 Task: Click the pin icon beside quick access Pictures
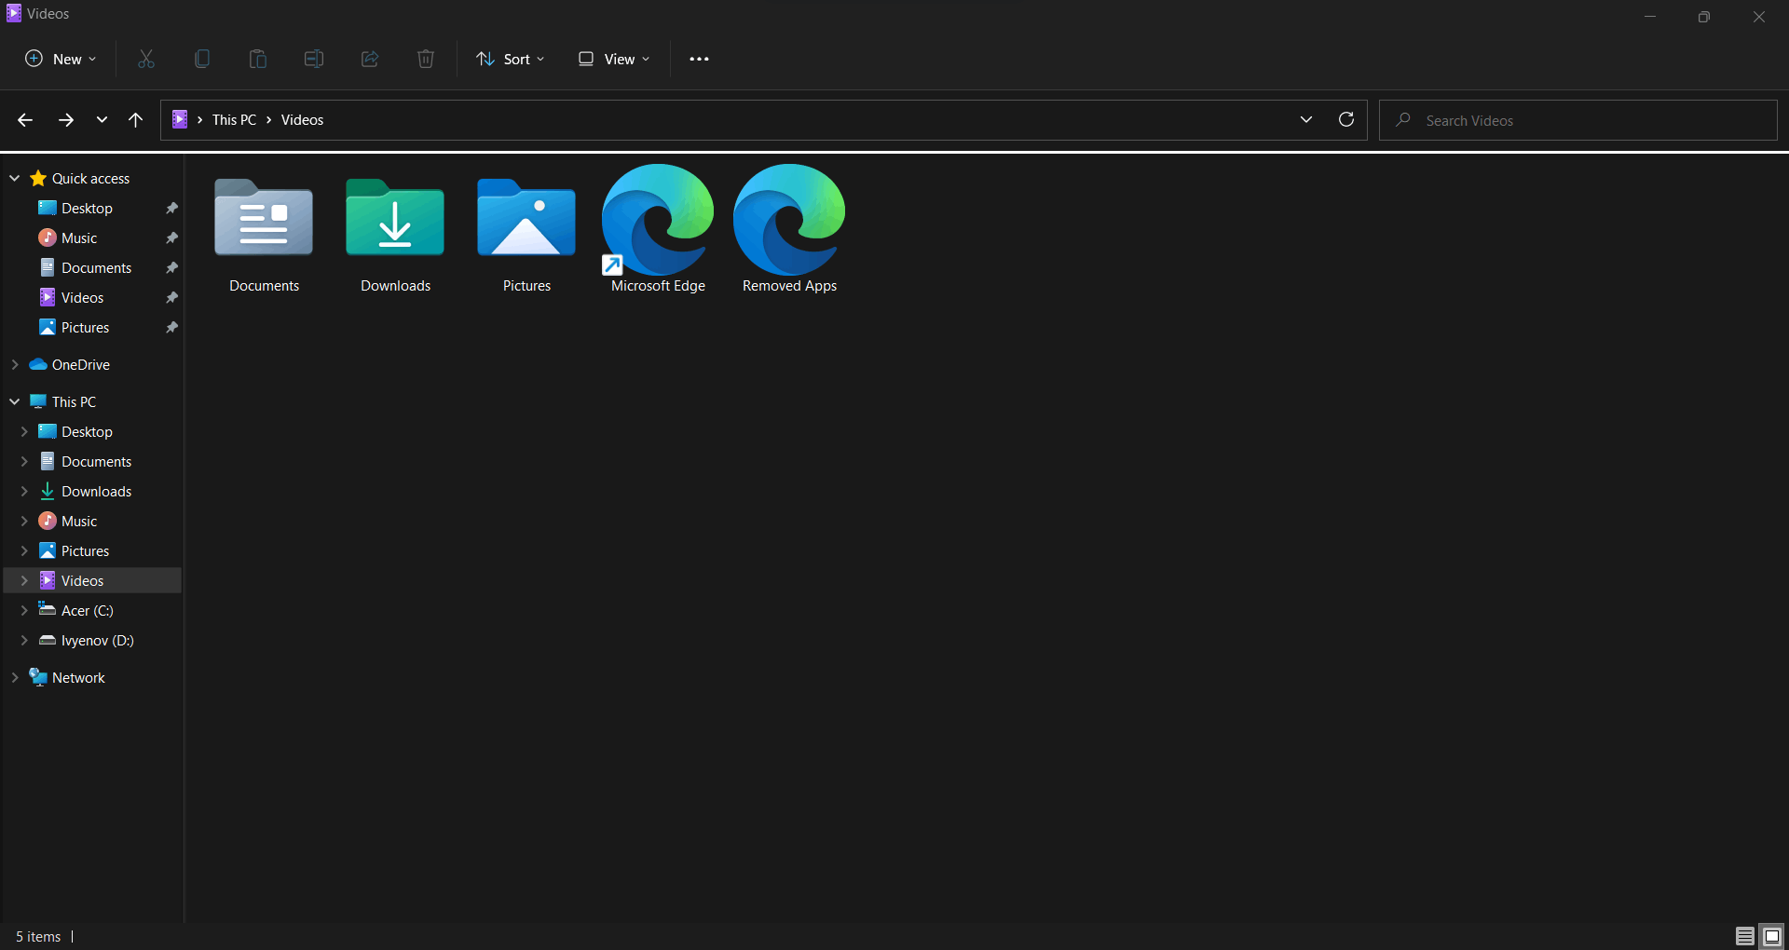(x=171, y=328)
